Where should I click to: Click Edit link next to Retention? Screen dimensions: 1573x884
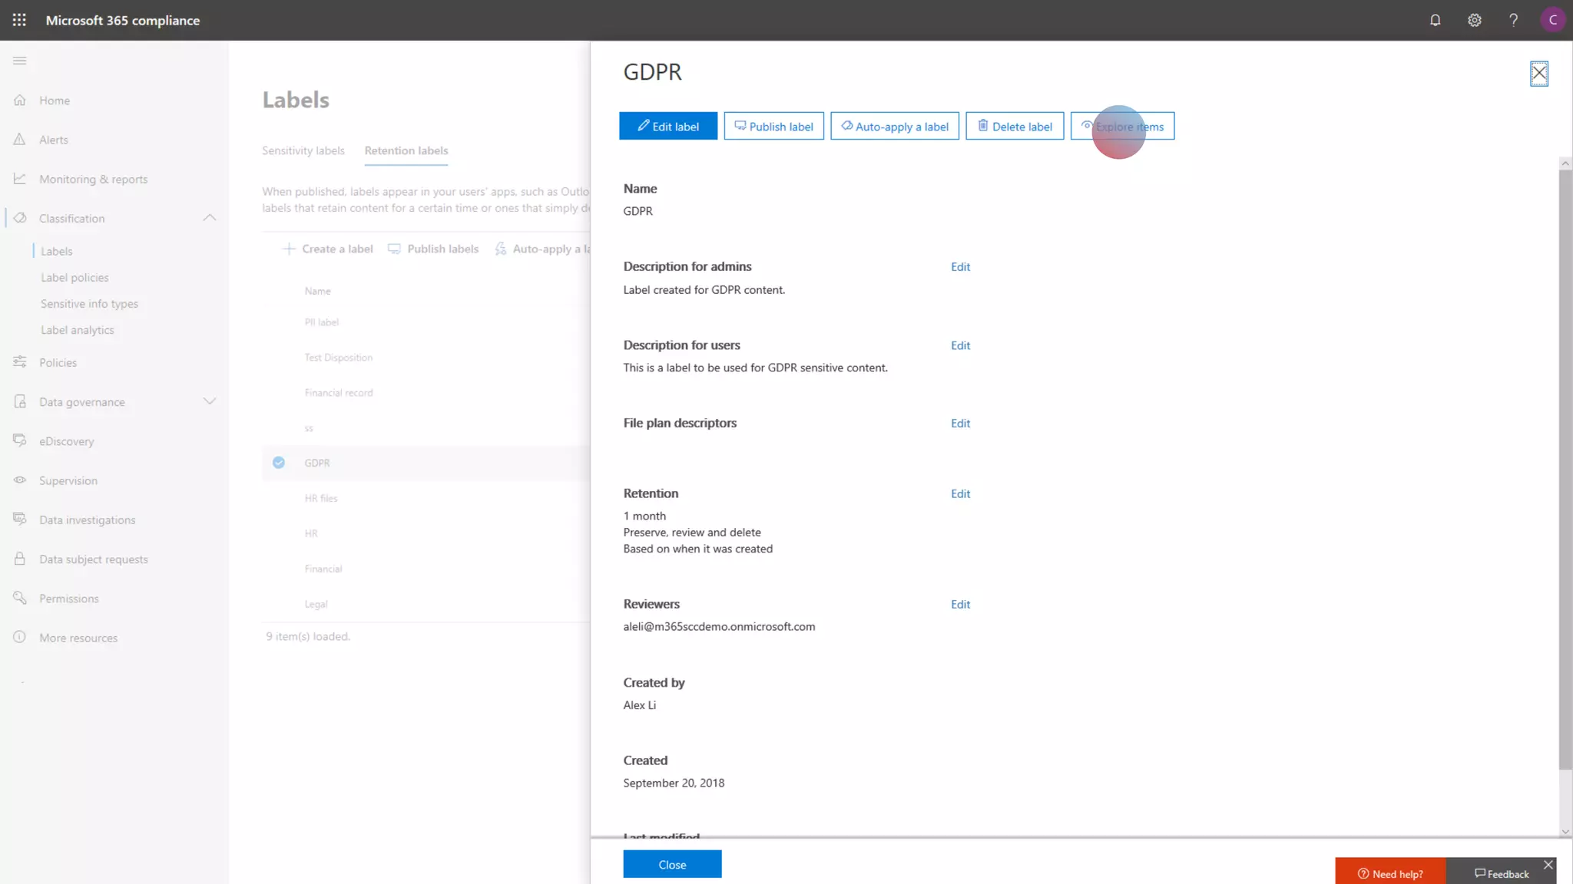960,493
